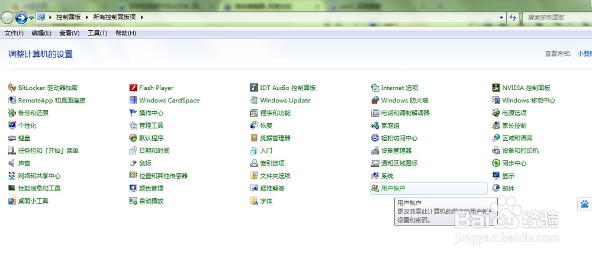Open 文件夹选项 link

coord(275,176)
